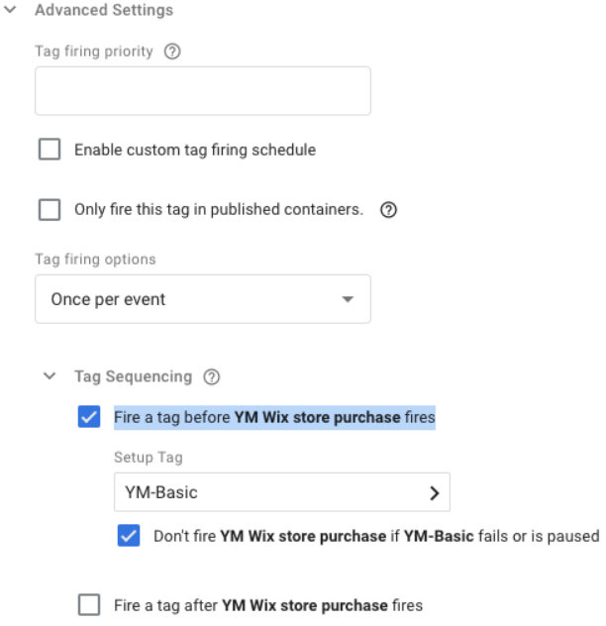The height and width of the screenshot is (626, 606).
Task: Enable custom tag firing schedule checkbox
Action: point(50,150)
